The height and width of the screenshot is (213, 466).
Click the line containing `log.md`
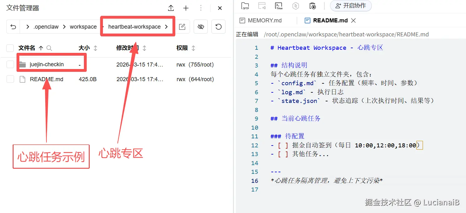point(307,92)
